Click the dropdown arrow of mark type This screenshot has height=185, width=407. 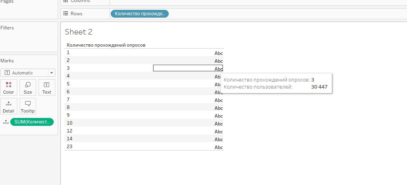tap(51, 73)
